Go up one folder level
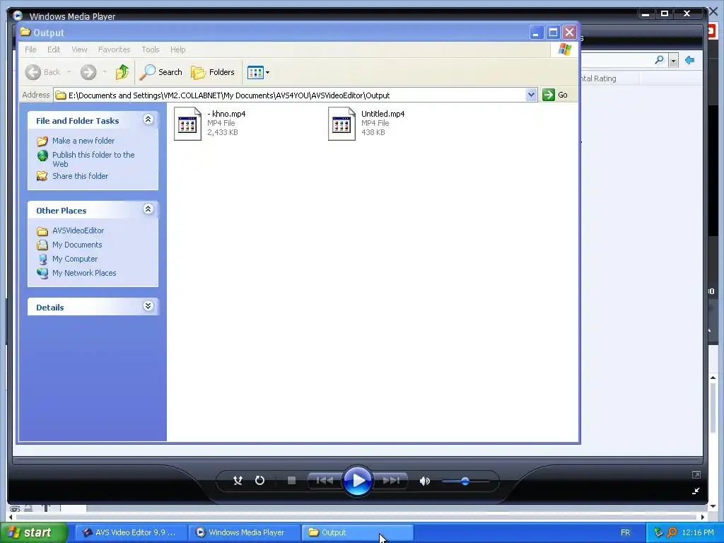The height and width of the screenshot is (543, 724). [122, 72]
